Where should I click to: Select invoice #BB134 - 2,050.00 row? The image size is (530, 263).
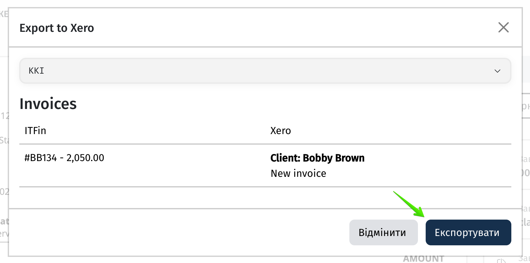tap(265, 165)
